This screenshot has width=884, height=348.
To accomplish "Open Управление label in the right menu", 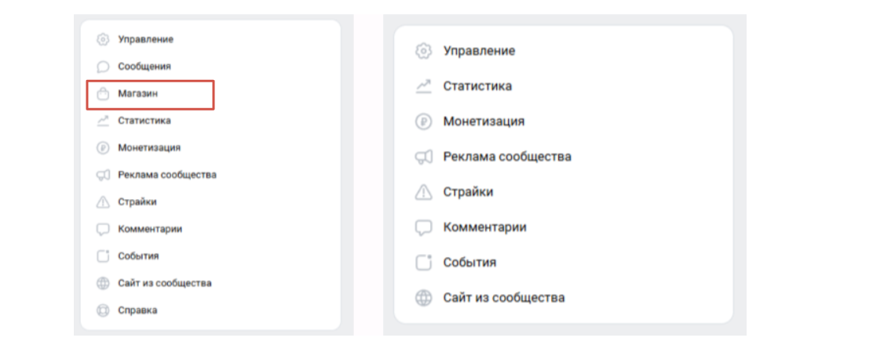I will click(479, 51).
